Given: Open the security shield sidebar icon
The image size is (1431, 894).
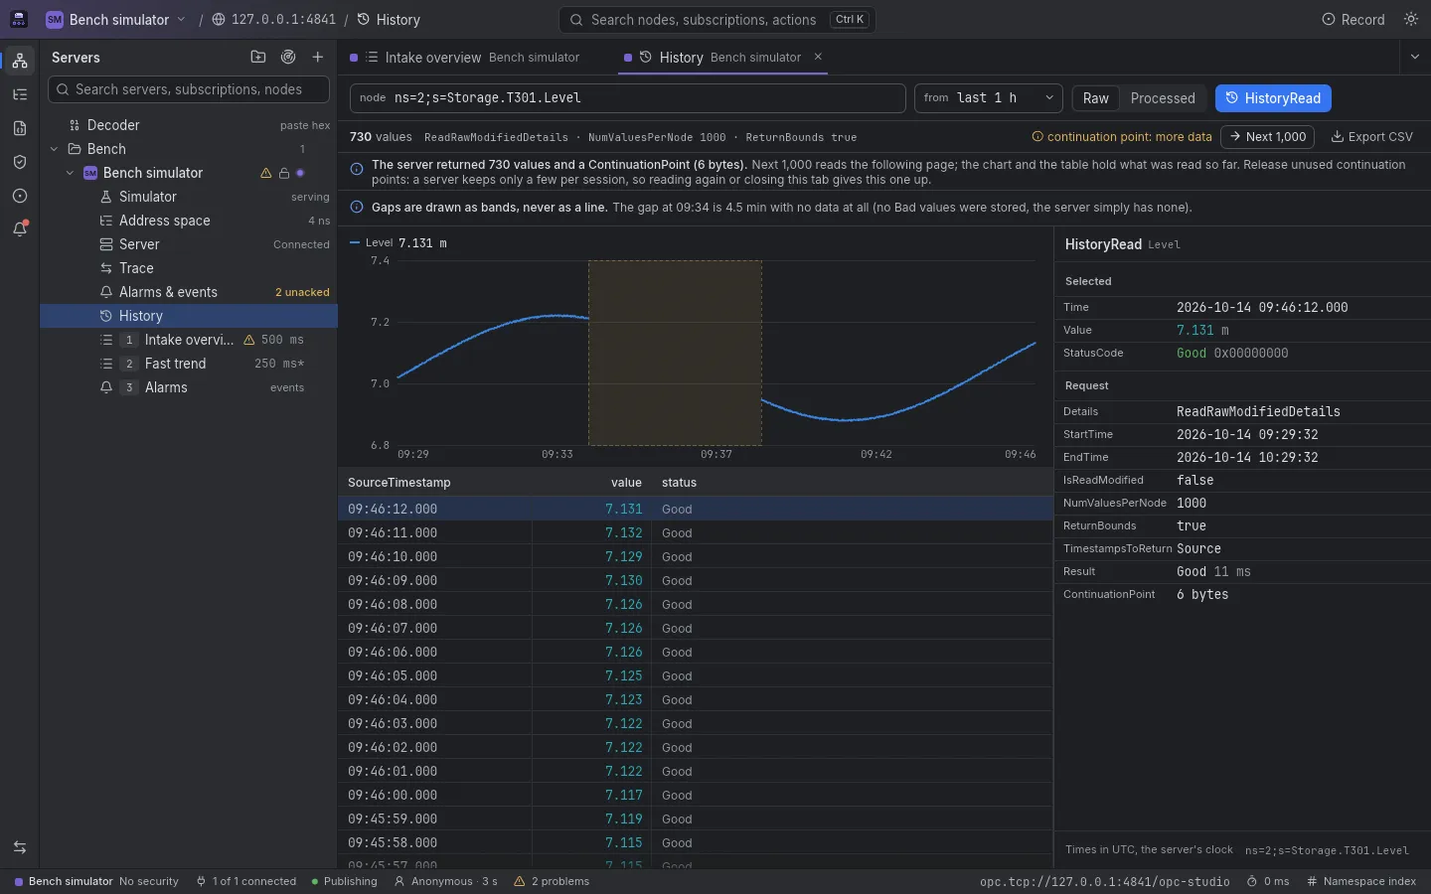Looking at the screenshot, I should click(x=20, y=162).
